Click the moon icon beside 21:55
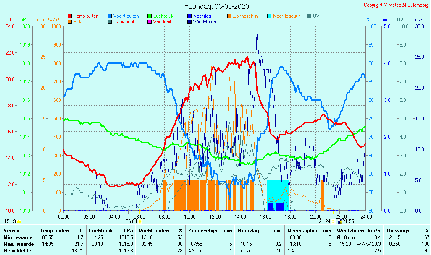The width and height of the screenshot is (431, 255). 339,221
